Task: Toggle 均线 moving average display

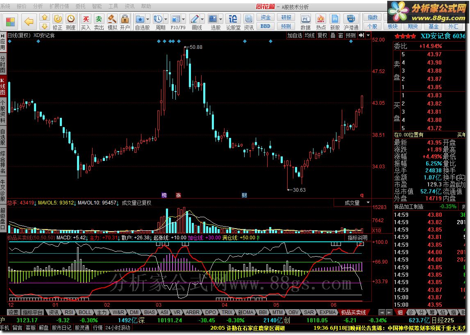Action: [x=310, y=35]
